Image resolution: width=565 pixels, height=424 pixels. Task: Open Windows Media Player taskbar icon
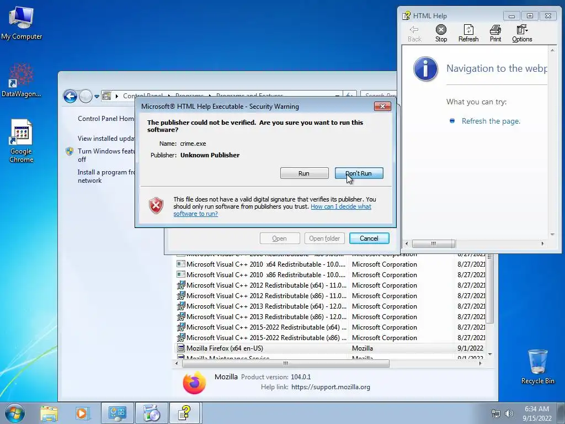point(82,413)
